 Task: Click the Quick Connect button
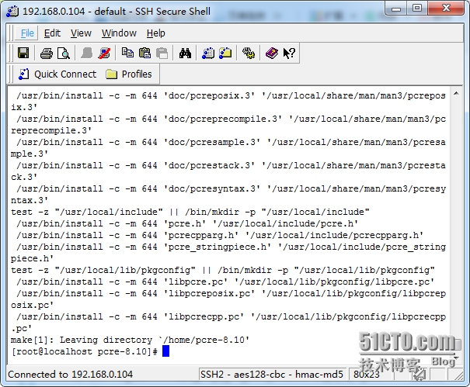57,74
